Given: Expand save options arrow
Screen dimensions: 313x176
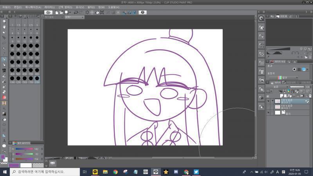Looking at the screenshot, I should tap(70, 13).
